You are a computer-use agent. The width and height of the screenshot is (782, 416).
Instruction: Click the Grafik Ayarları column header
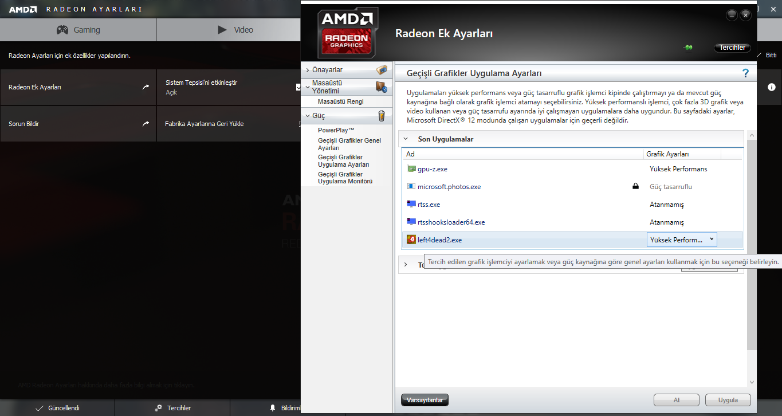tap(682, 154)
